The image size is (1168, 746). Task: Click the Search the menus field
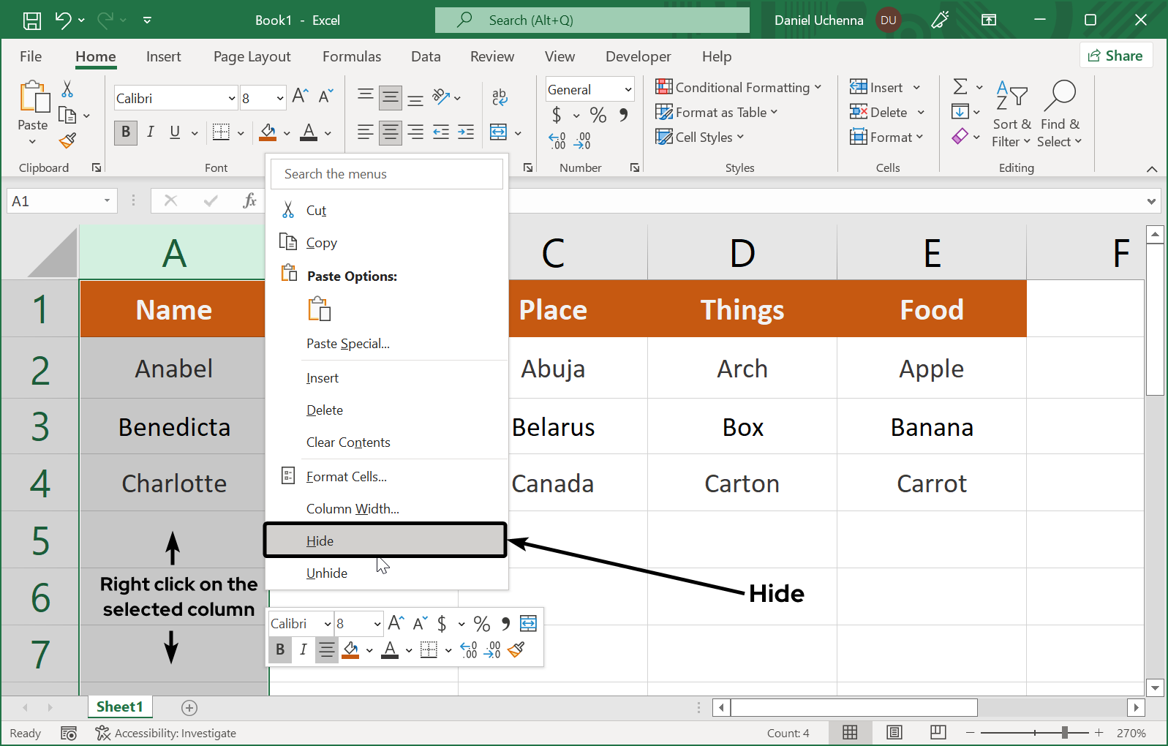point(386,174)
